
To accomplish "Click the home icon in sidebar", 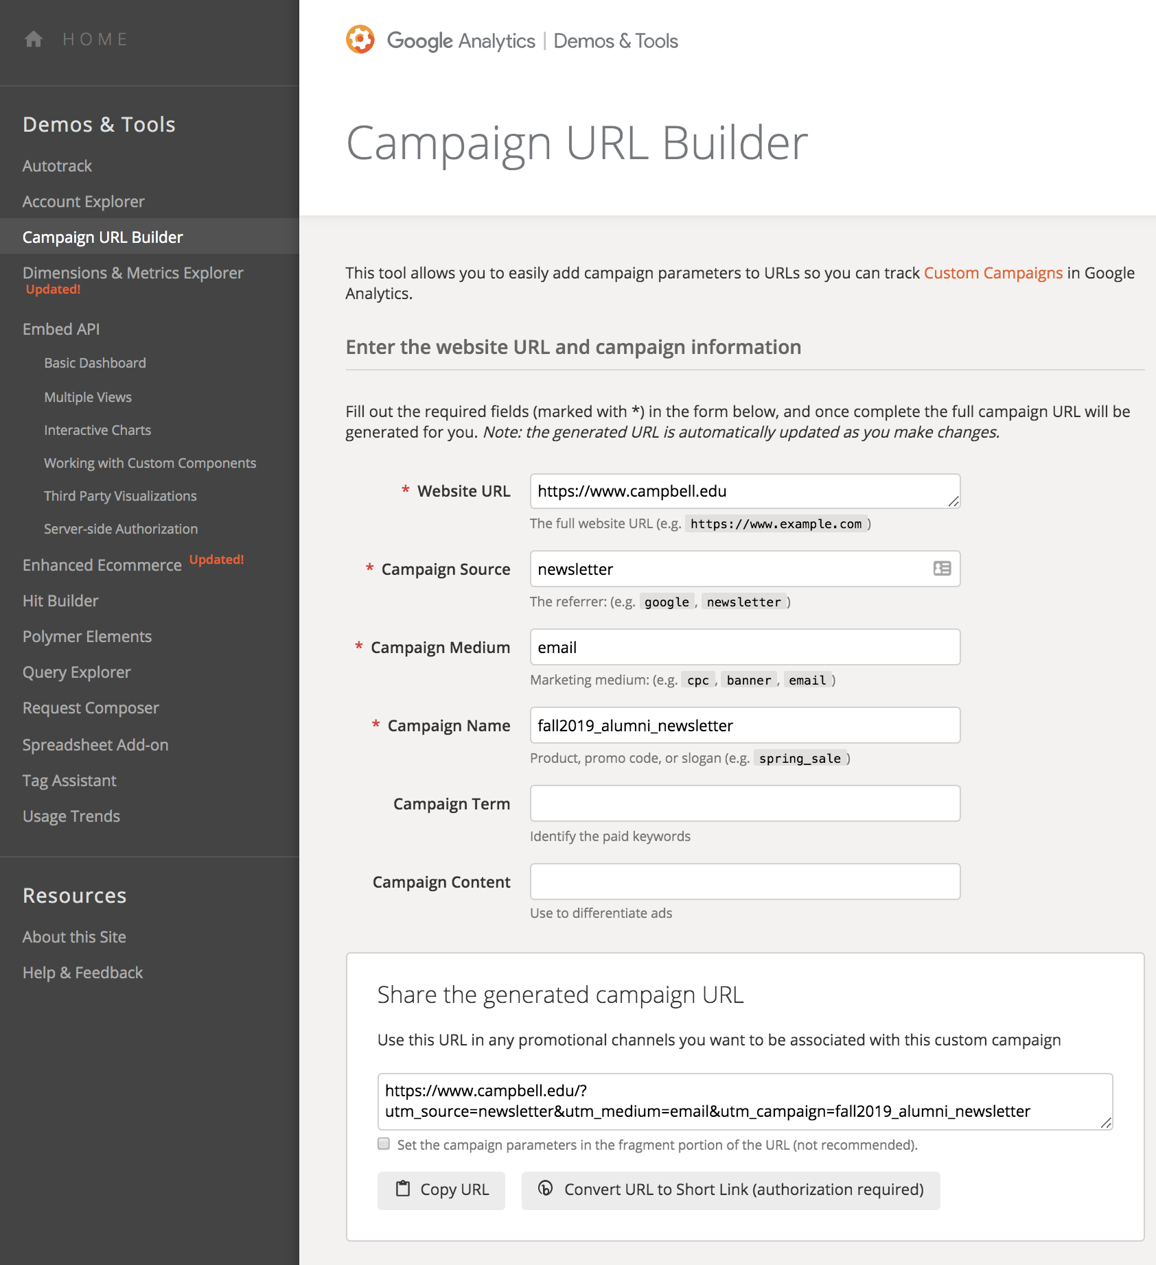I will pyautogui.click(x=34, y=39).
